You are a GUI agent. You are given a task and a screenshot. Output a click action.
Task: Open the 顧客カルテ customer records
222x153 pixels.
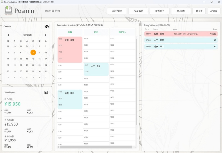click(160, 11)
